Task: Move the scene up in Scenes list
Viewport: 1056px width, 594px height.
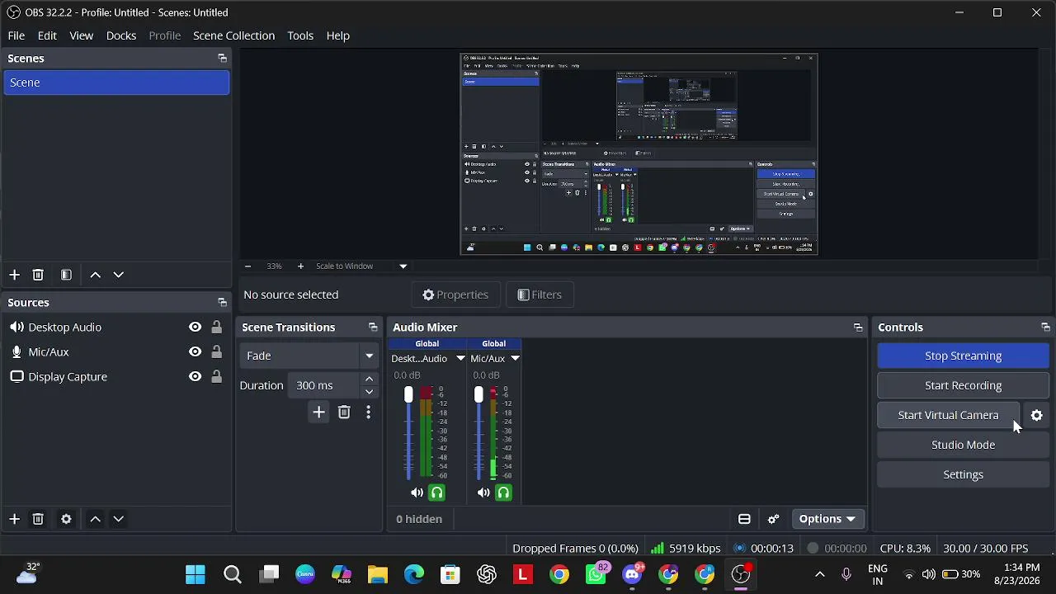Action: pyautogui.click(x=96, y=275)
